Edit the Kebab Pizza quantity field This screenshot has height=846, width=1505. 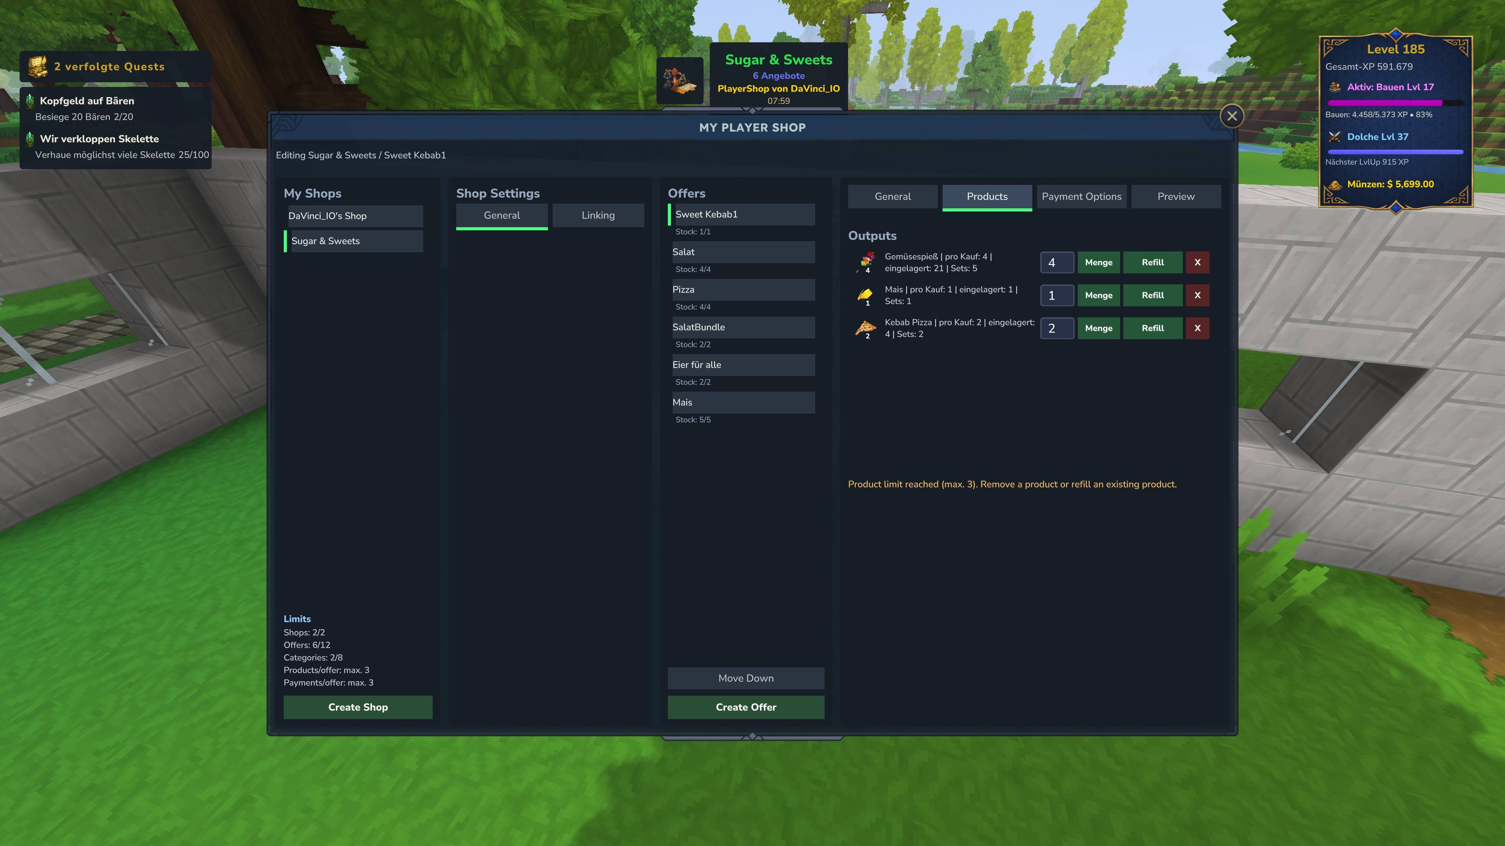[x=1056, y=328]
